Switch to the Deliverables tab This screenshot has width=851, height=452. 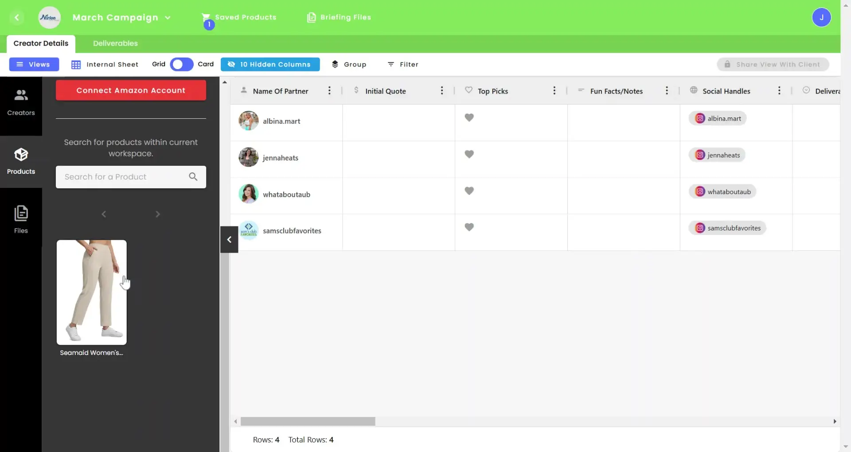click(x=115, y=43)
